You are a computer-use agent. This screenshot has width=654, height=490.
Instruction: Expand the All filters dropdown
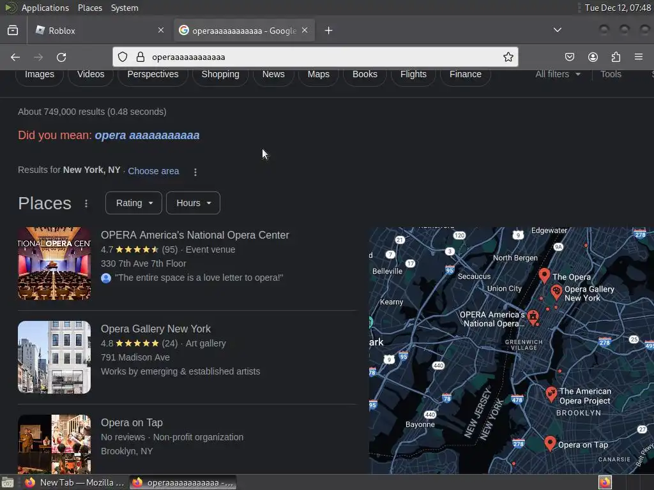(x=558, y=74)
